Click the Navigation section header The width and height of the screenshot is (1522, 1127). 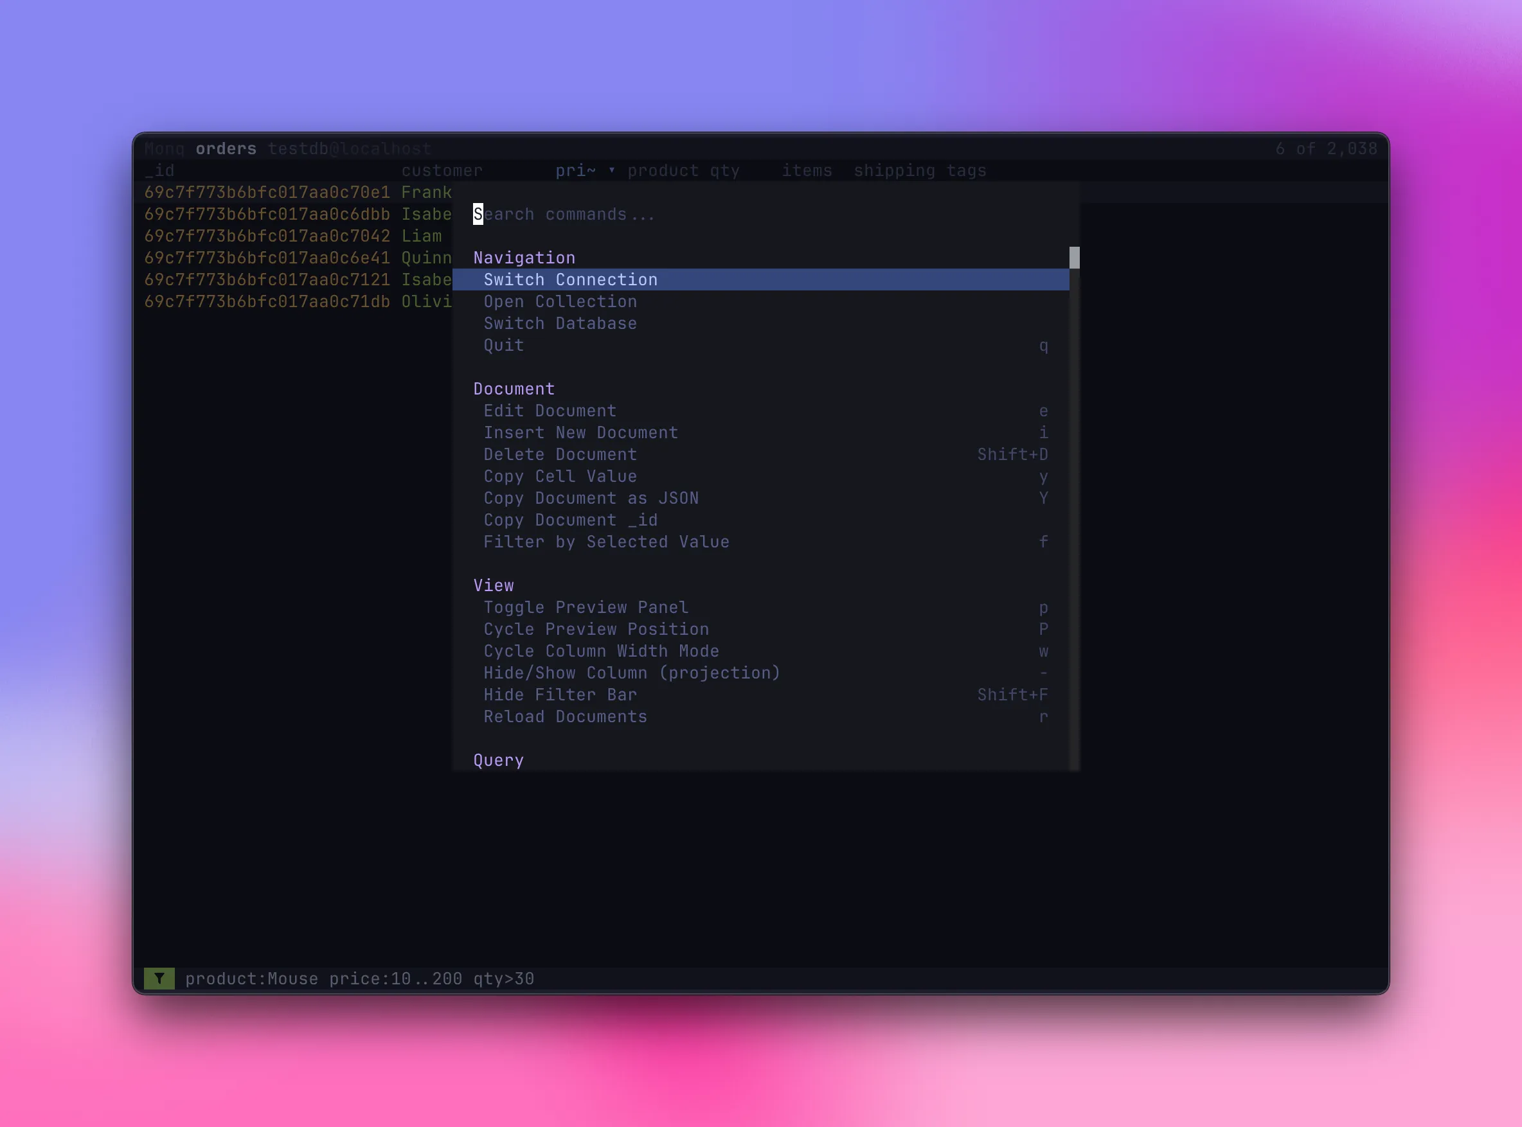point(524,258)
